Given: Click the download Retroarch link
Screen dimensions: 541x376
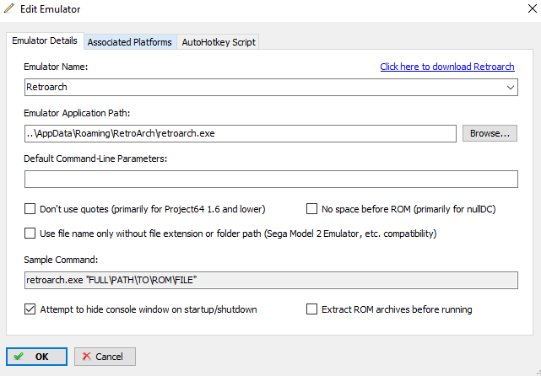Looking at the screenshot, I should point(448,67).
